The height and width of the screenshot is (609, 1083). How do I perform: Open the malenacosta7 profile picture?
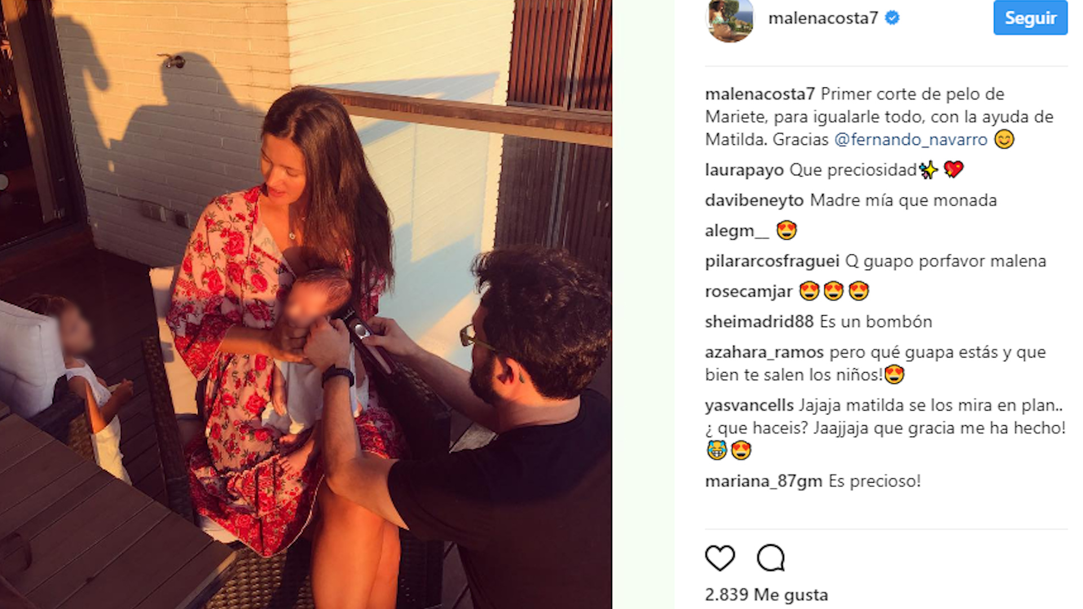coord(729,20)
